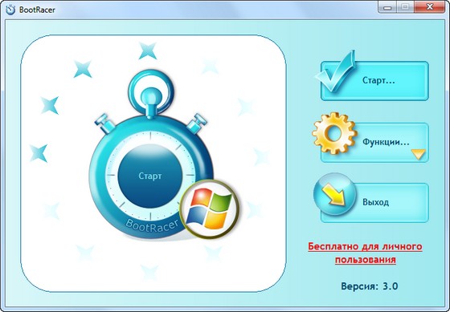Click the Выход button to exit
Viewport: 450px width, 312px height.
point(374,203)
